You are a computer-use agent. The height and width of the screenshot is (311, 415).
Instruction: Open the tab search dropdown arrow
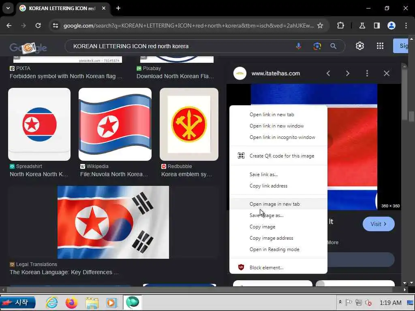click(x=8, y=8)
